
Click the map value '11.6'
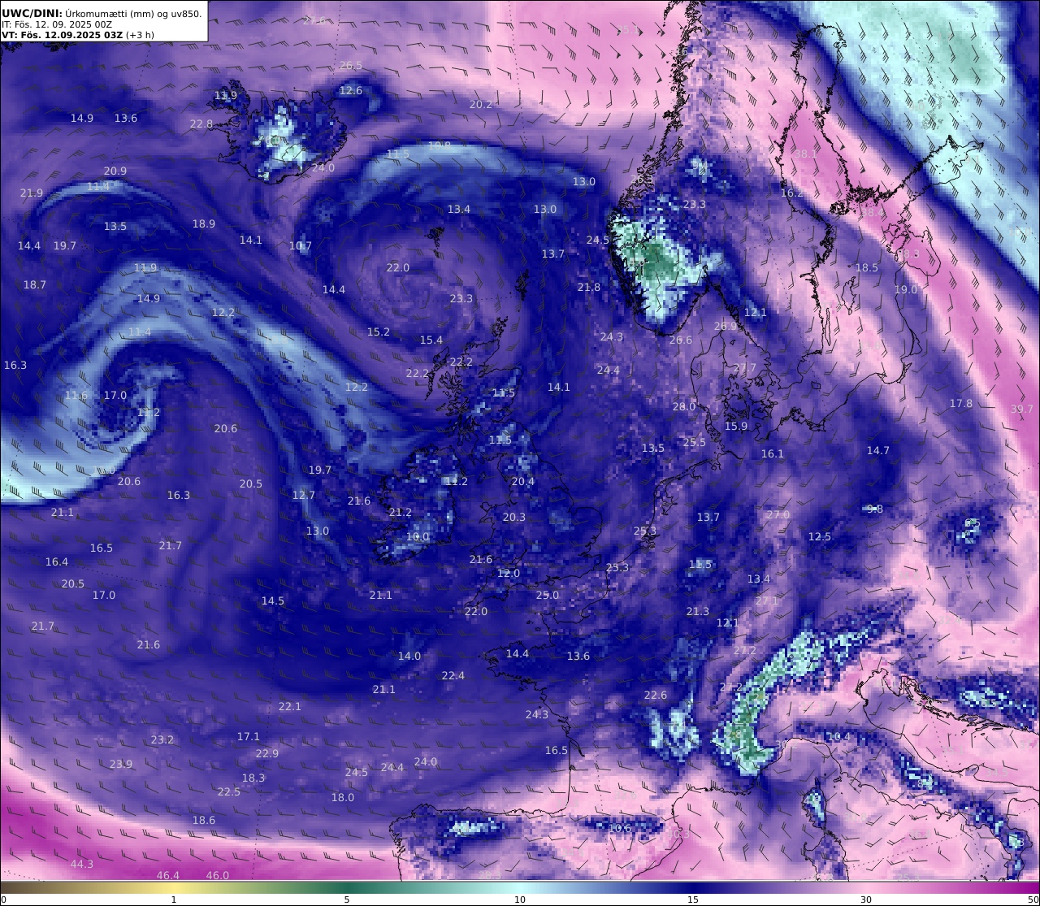point(76,395)
